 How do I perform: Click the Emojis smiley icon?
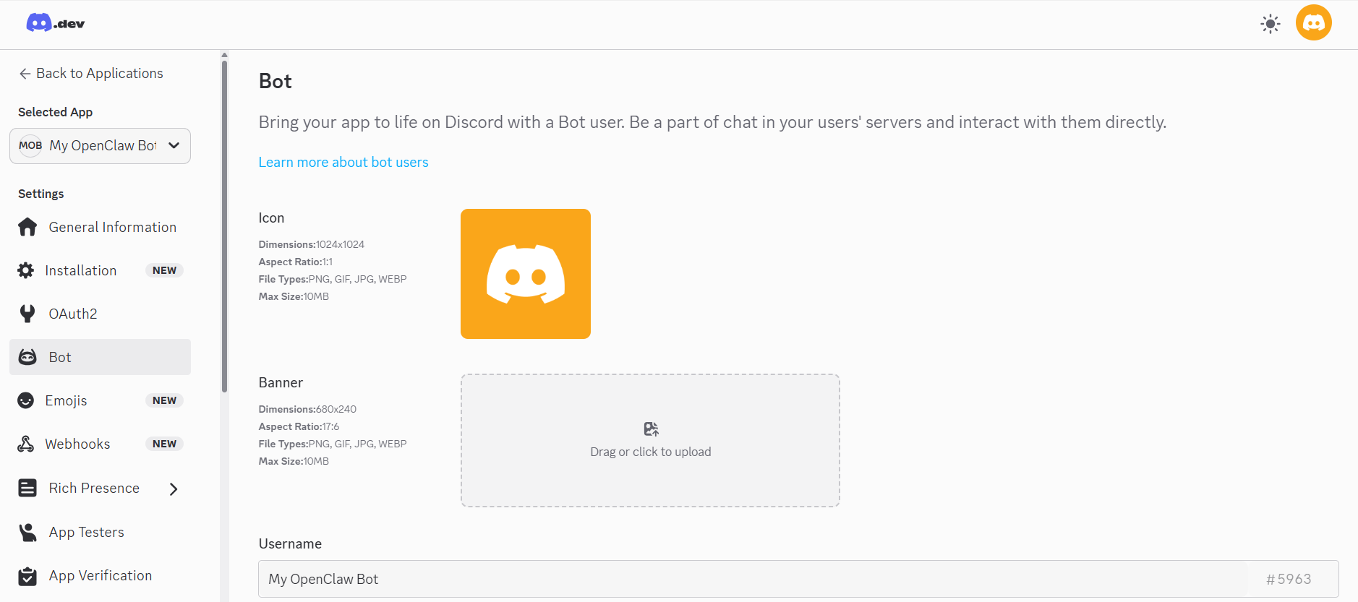click(x=26, y=400)
